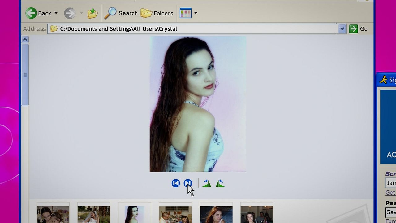Image resolution: width=396 pixels, height=223 pixels.
Task: Click the green Go arrow
Action: pyautogui.click(x=354, y=28)
